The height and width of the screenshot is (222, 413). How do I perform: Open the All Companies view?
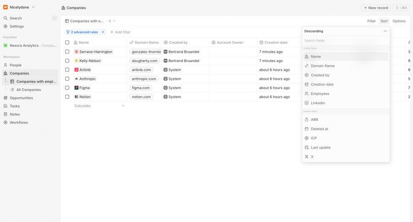33,89
